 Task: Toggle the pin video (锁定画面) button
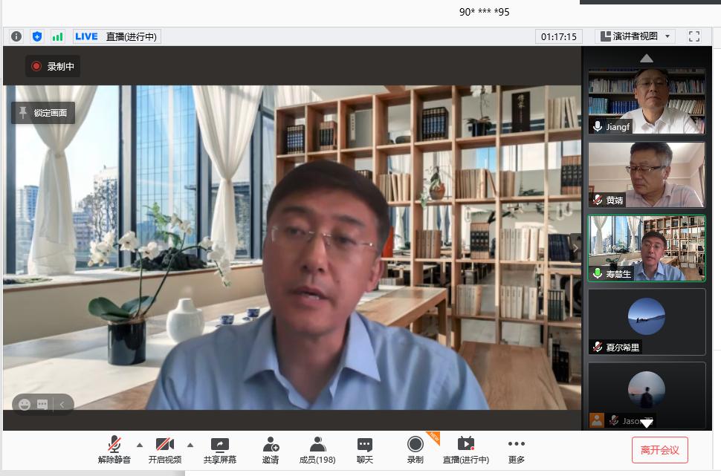coord(43,113)
